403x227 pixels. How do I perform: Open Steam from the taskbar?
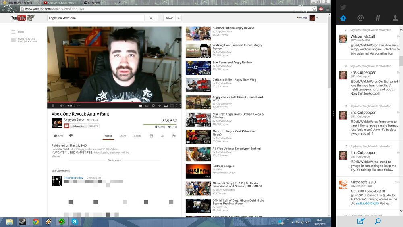23,222
